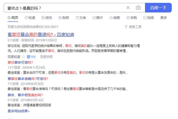Go to the 贴吧 tab
This screenshot has height=119, width=178.
point(64,18)
